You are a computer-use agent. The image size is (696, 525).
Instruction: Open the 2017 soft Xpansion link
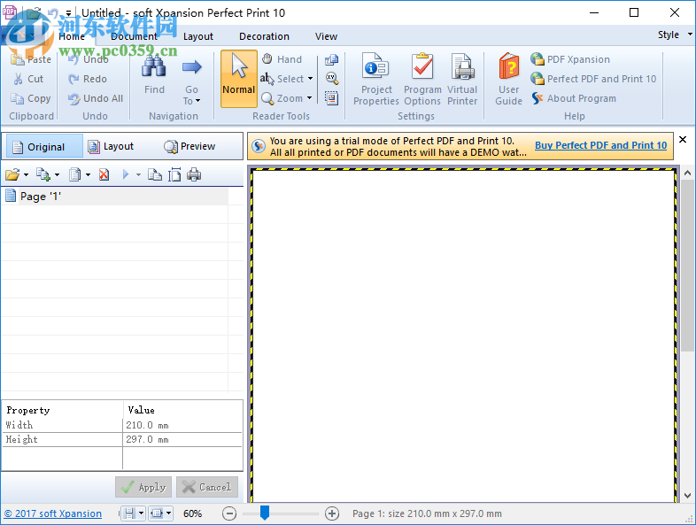[53, 513]
